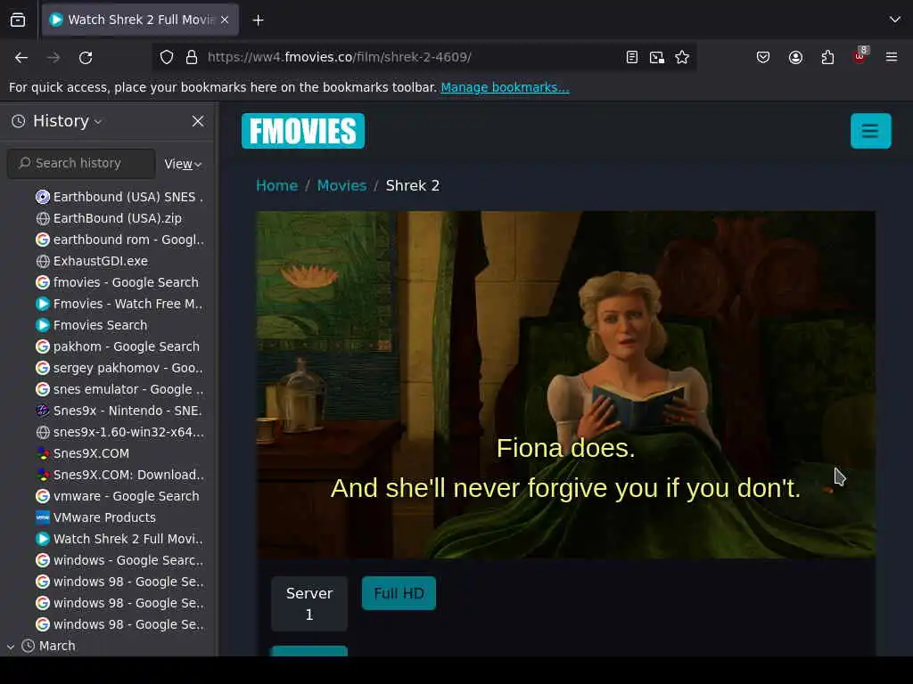Open the Firefox account icon
The width and height of the screenshot is (913, 684).
tap(795, 57)
